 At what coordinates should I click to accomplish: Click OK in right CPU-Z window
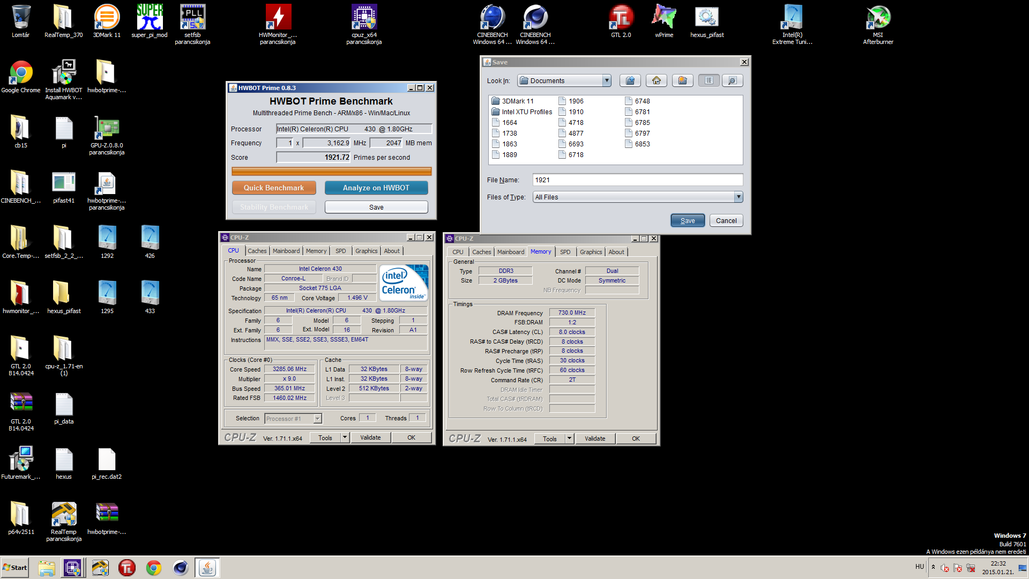[x=636, y=439]
